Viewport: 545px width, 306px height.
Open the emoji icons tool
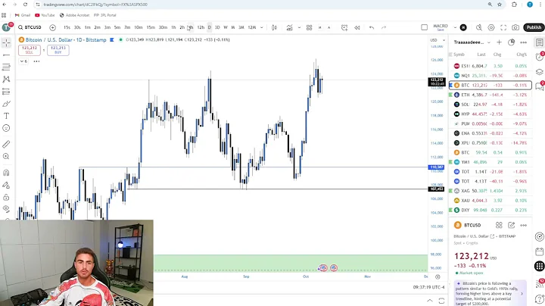pos(6,128)
